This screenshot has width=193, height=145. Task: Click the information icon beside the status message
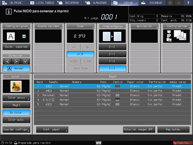pyautogui.click(x=9, y=12)
